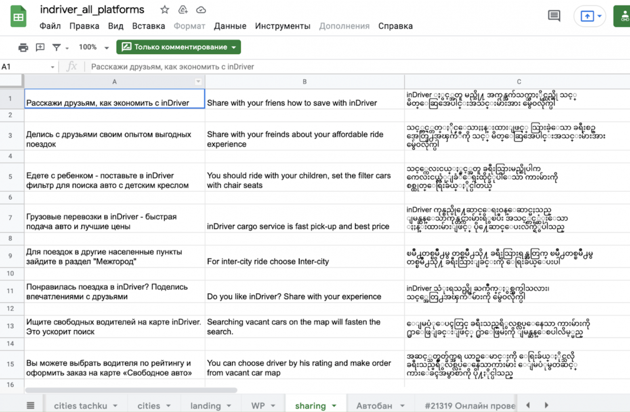Expand the Только комментирование mode dropdown
Screen dimensions: 630x412
pyautogui.click(x=234, y=47)
